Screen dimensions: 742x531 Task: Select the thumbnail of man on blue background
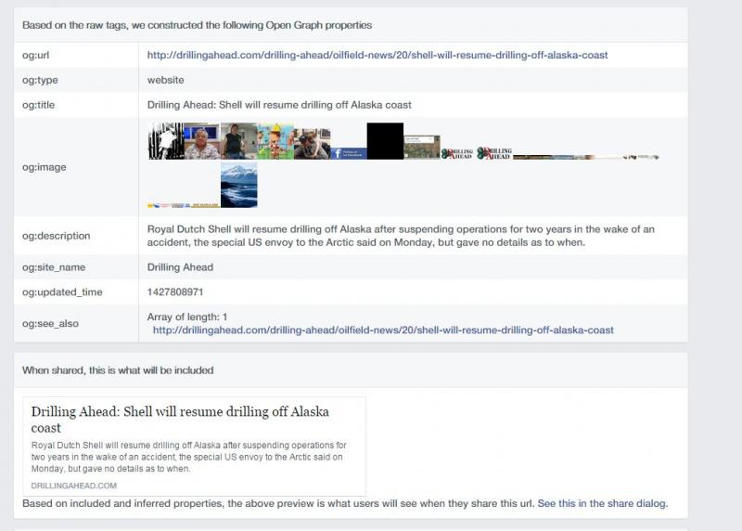click(202, 141)
